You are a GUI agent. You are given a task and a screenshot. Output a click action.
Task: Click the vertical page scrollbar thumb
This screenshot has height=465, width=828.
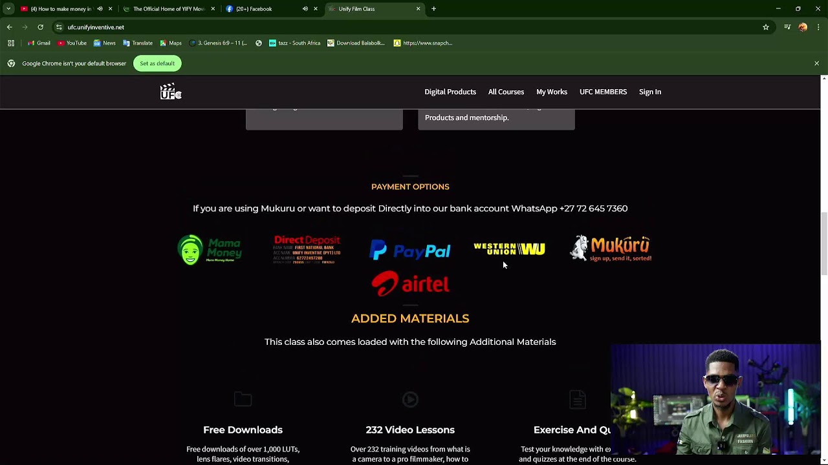coord(823,244)
